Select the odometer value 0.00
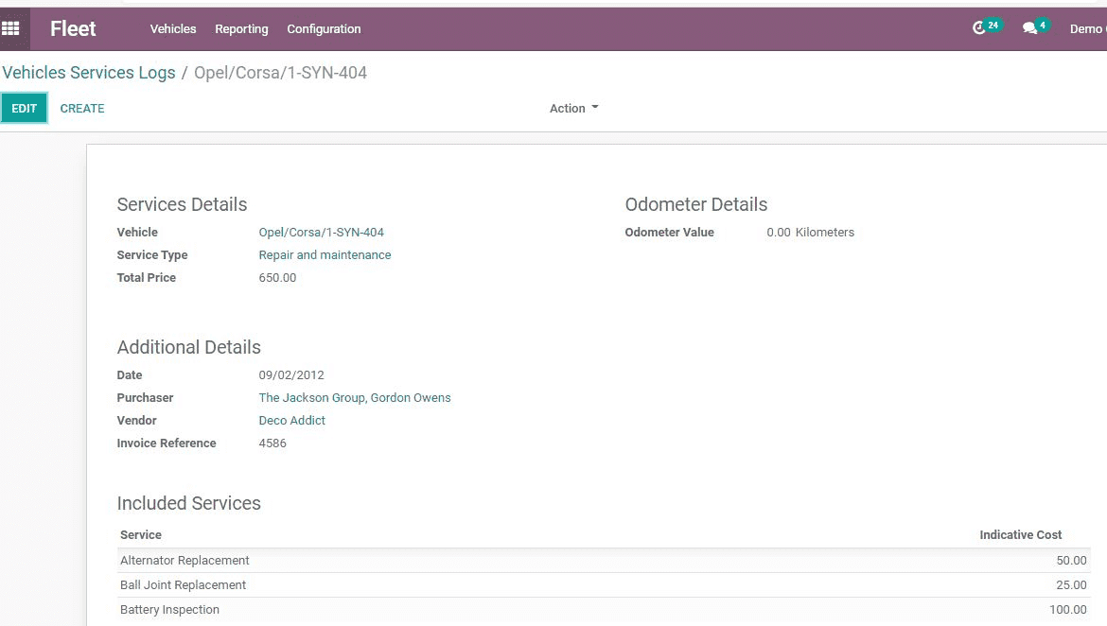The height and width of the screenshot is (626, 1107). [779, 233]
